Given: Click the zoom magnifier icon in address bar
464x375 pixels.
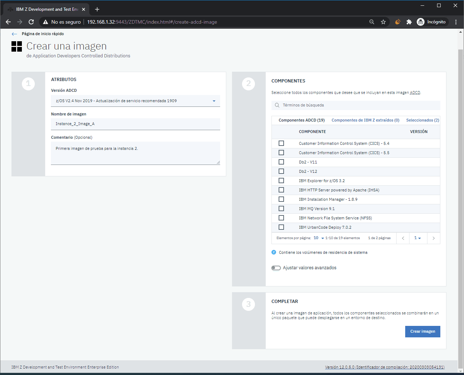Looking at the screenshot, I should click(x=372, y=22).
